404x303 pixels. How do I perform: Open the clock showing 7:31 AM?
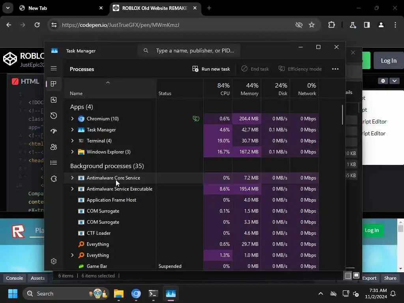coord(376,294)
